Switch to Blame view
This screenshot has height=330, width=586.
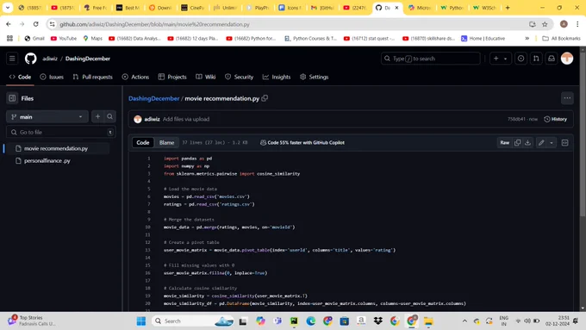click(x=166, y=142)
